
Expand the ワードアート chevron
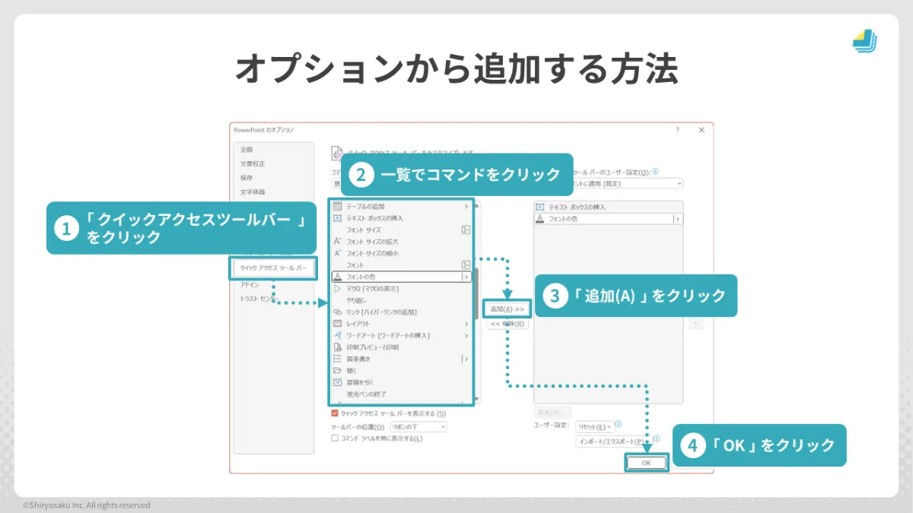pyautogui.click(x=466, y=335)
